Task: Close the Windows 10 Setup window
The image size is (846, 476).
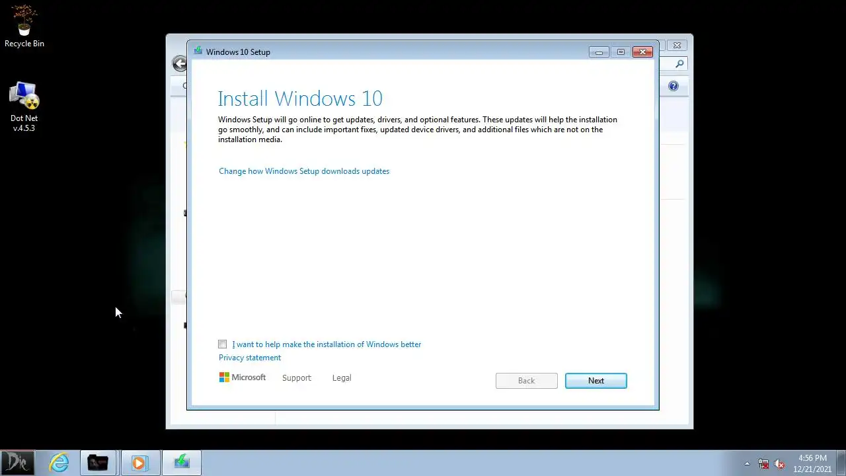Action: point(642,52)
